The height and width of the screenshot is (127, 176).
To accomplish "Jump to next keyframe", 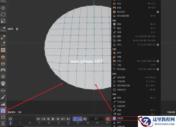I will click(x=63, y=119).
